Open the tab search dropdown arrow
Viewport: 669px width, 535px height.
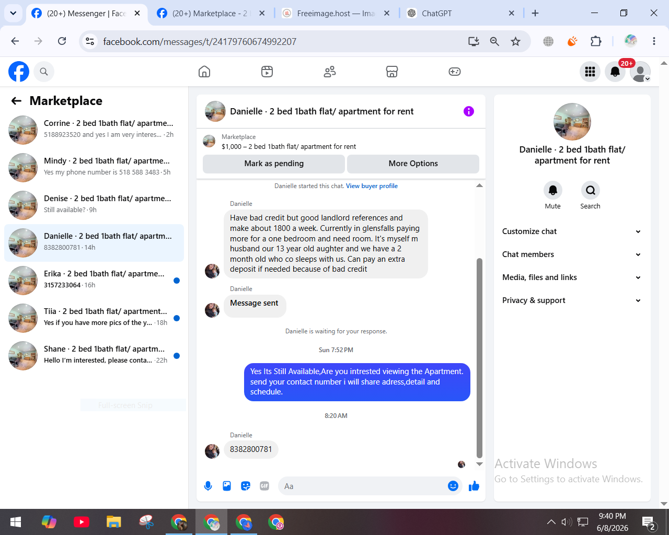coord(13,14)
